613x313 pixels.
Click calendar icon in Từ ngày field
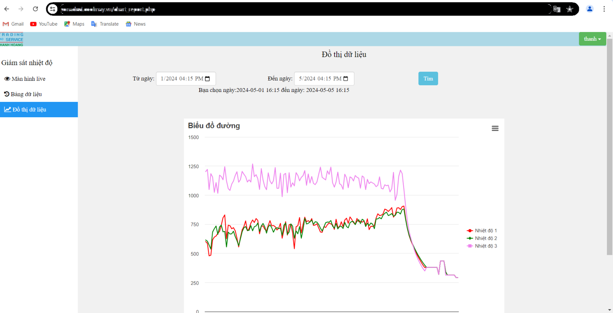click(x=208, y=79)
